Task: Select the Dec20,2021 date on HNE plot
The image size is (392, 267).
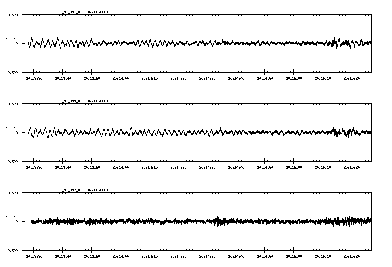Action: coord(98,12)
